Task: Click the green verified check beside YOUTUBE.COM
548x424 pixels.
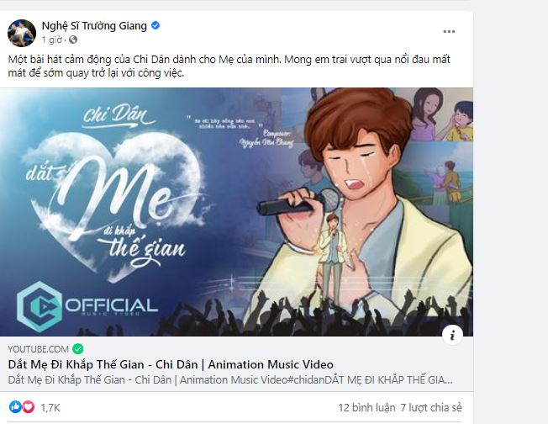Action: click(78, 348)
